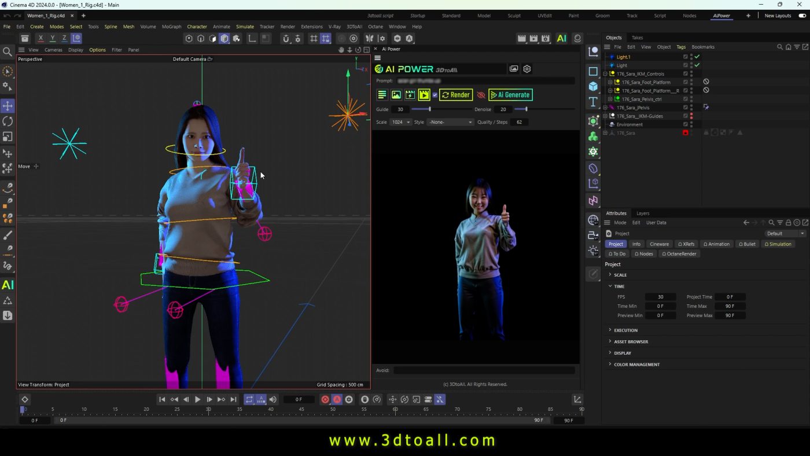The width and height of the screenshot is (810, 456).
Task: Toggle the green checkmark for Light.1
Action: pos(697,57)
